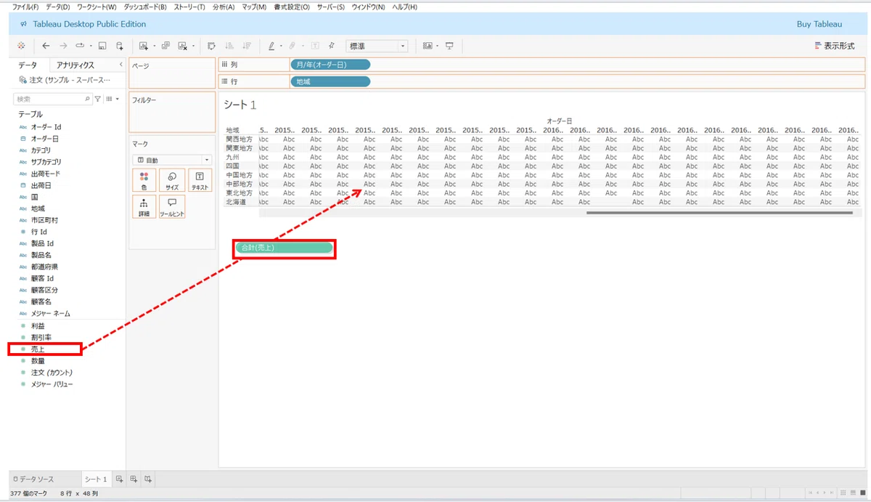Click the 詳細 (detail) marks card button
Screen dimensions: 871x502
tap(144, 207)
